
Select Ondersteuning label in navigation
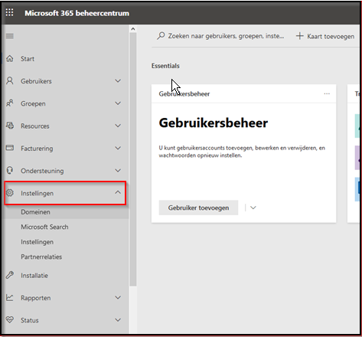(42, 171)
